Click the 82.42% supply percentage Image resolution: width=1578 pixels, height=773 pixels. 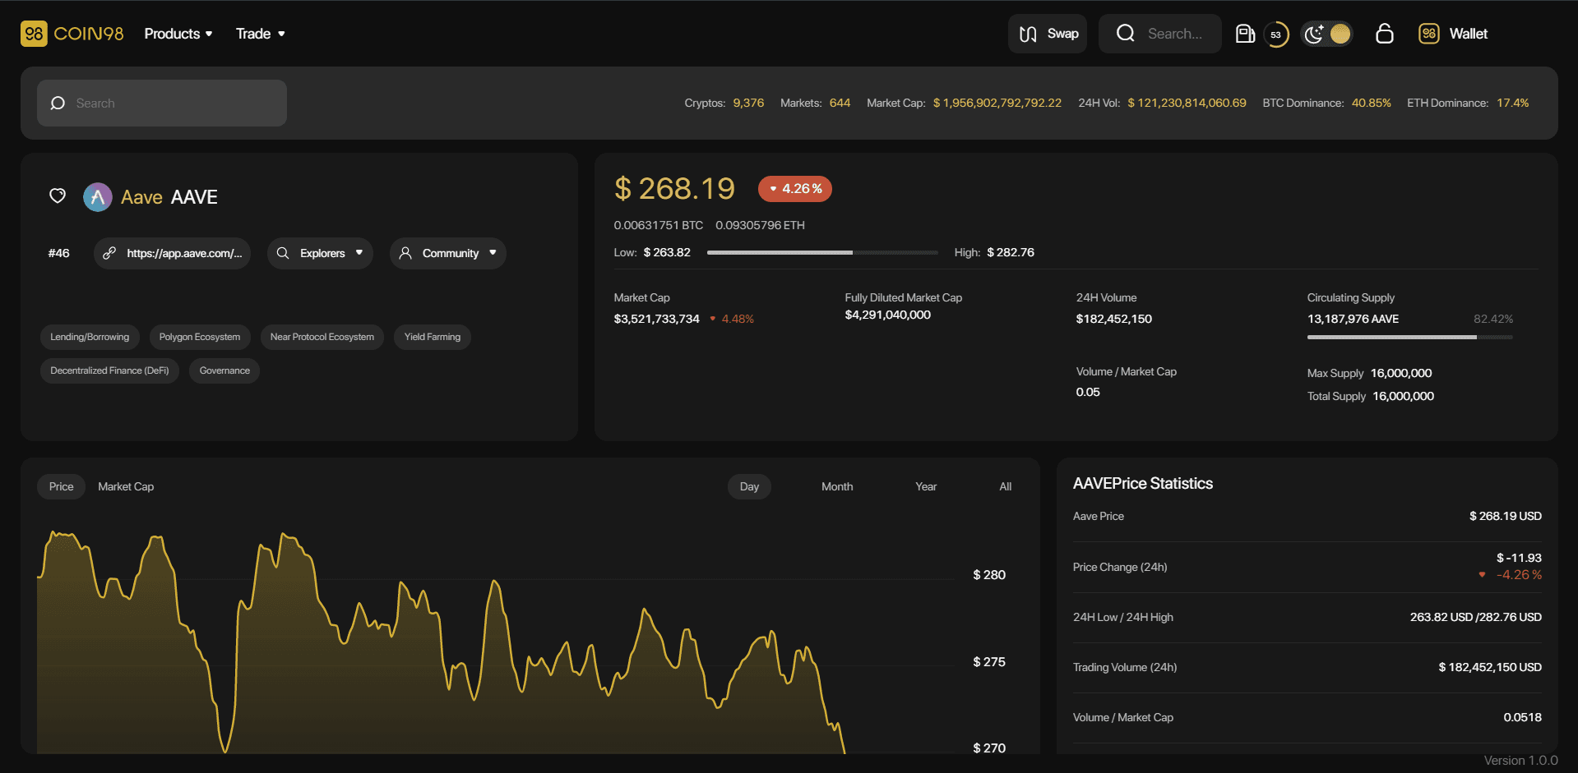point(1493,319)
